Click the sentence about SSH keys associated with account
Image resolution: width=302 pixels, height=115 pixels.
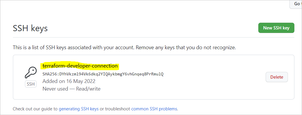click(74, 47)
